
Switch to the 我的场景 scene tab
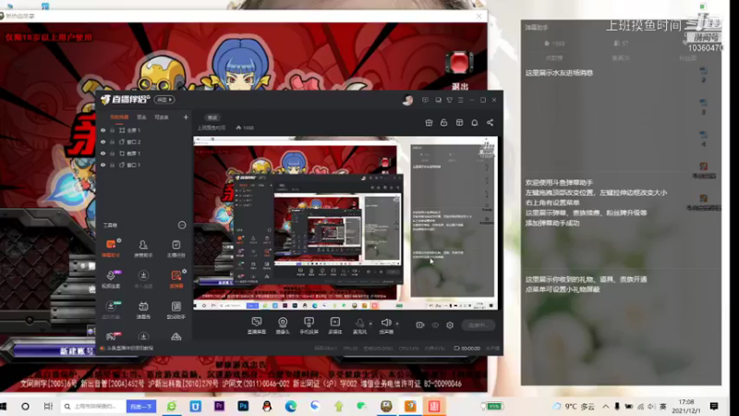(119, 117)
